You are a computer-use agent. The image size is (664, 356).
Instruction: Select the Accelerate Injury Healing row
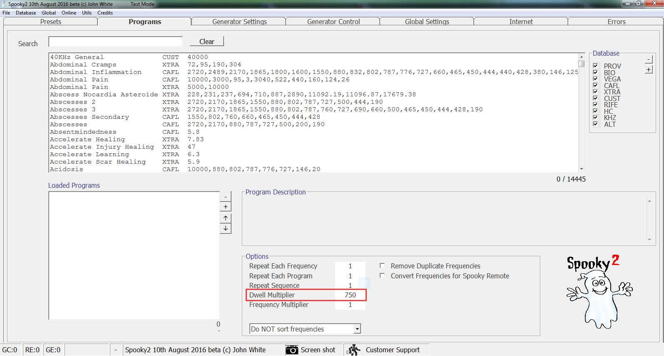314,147
